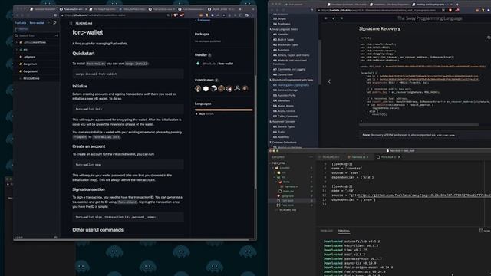
Task: Open the Used by forc-wallet dependent link
Action: tap(218, 64)
